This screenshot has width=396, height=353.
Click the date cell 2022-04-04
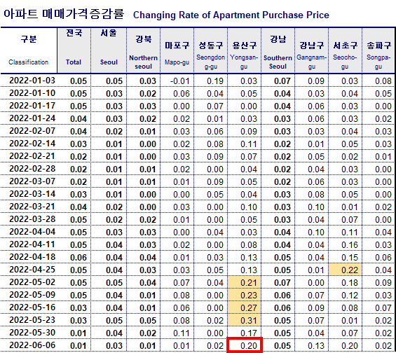pyautogui.click(x=32, y=232)
